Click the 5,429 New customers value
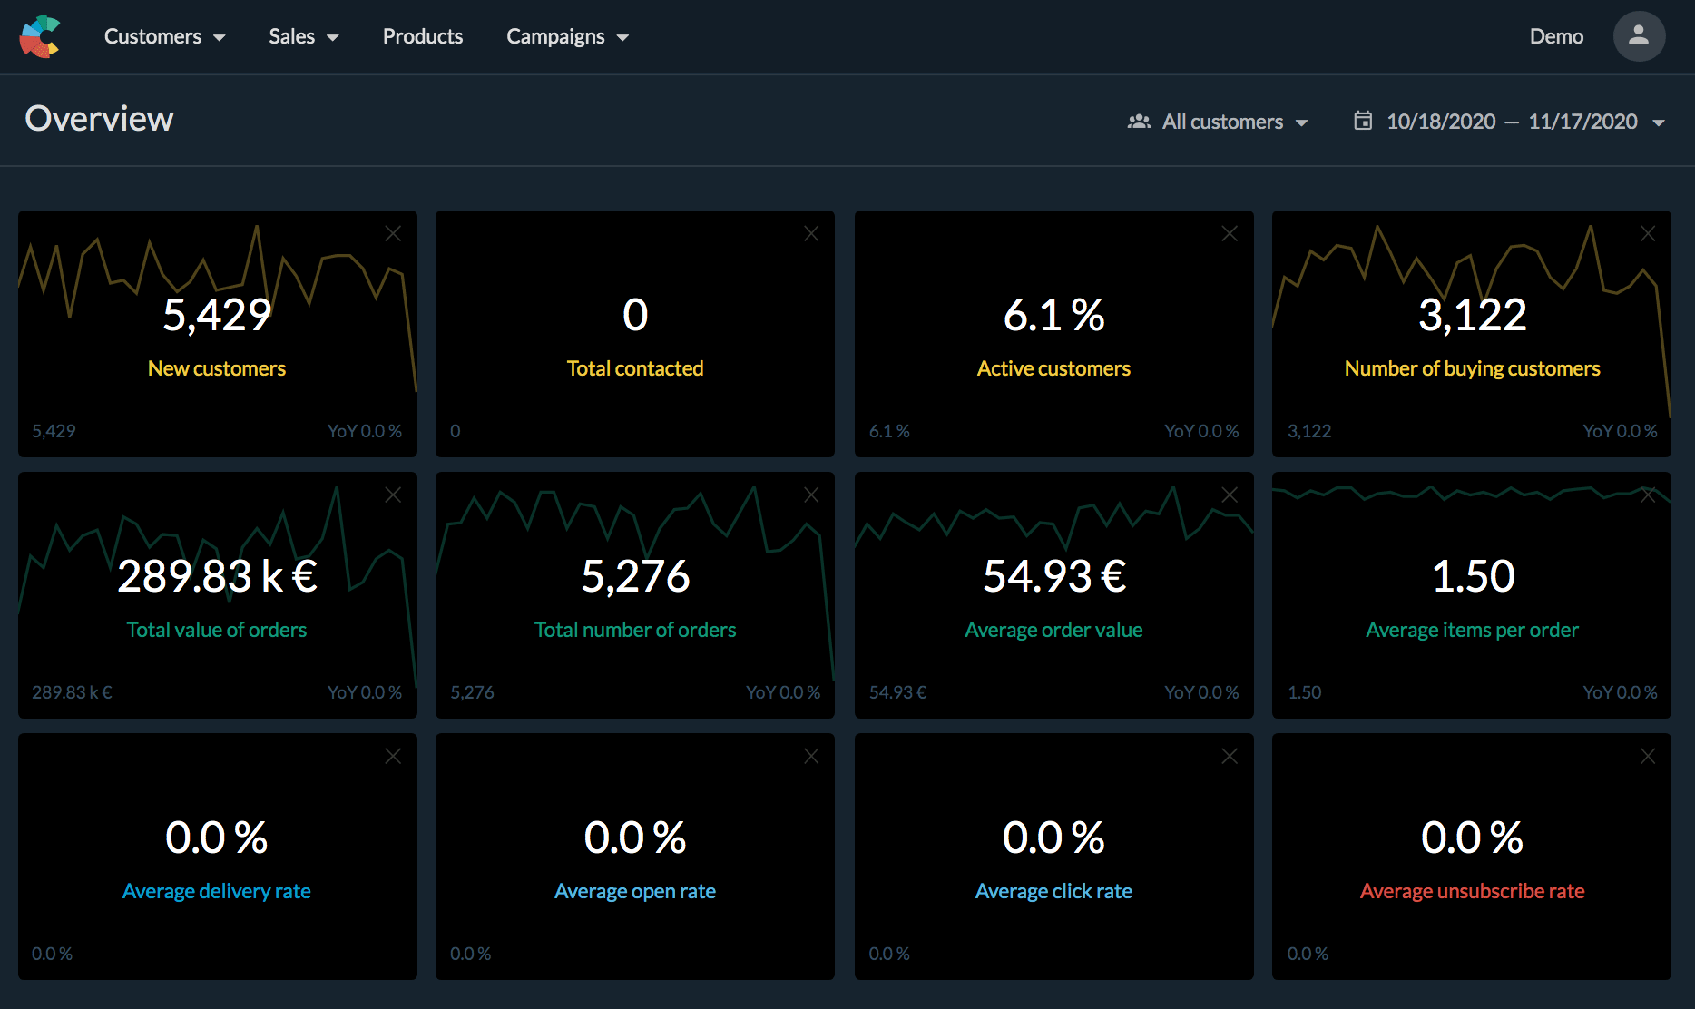The height and width of the screenshot is (1009, 1695). [217, 315]
